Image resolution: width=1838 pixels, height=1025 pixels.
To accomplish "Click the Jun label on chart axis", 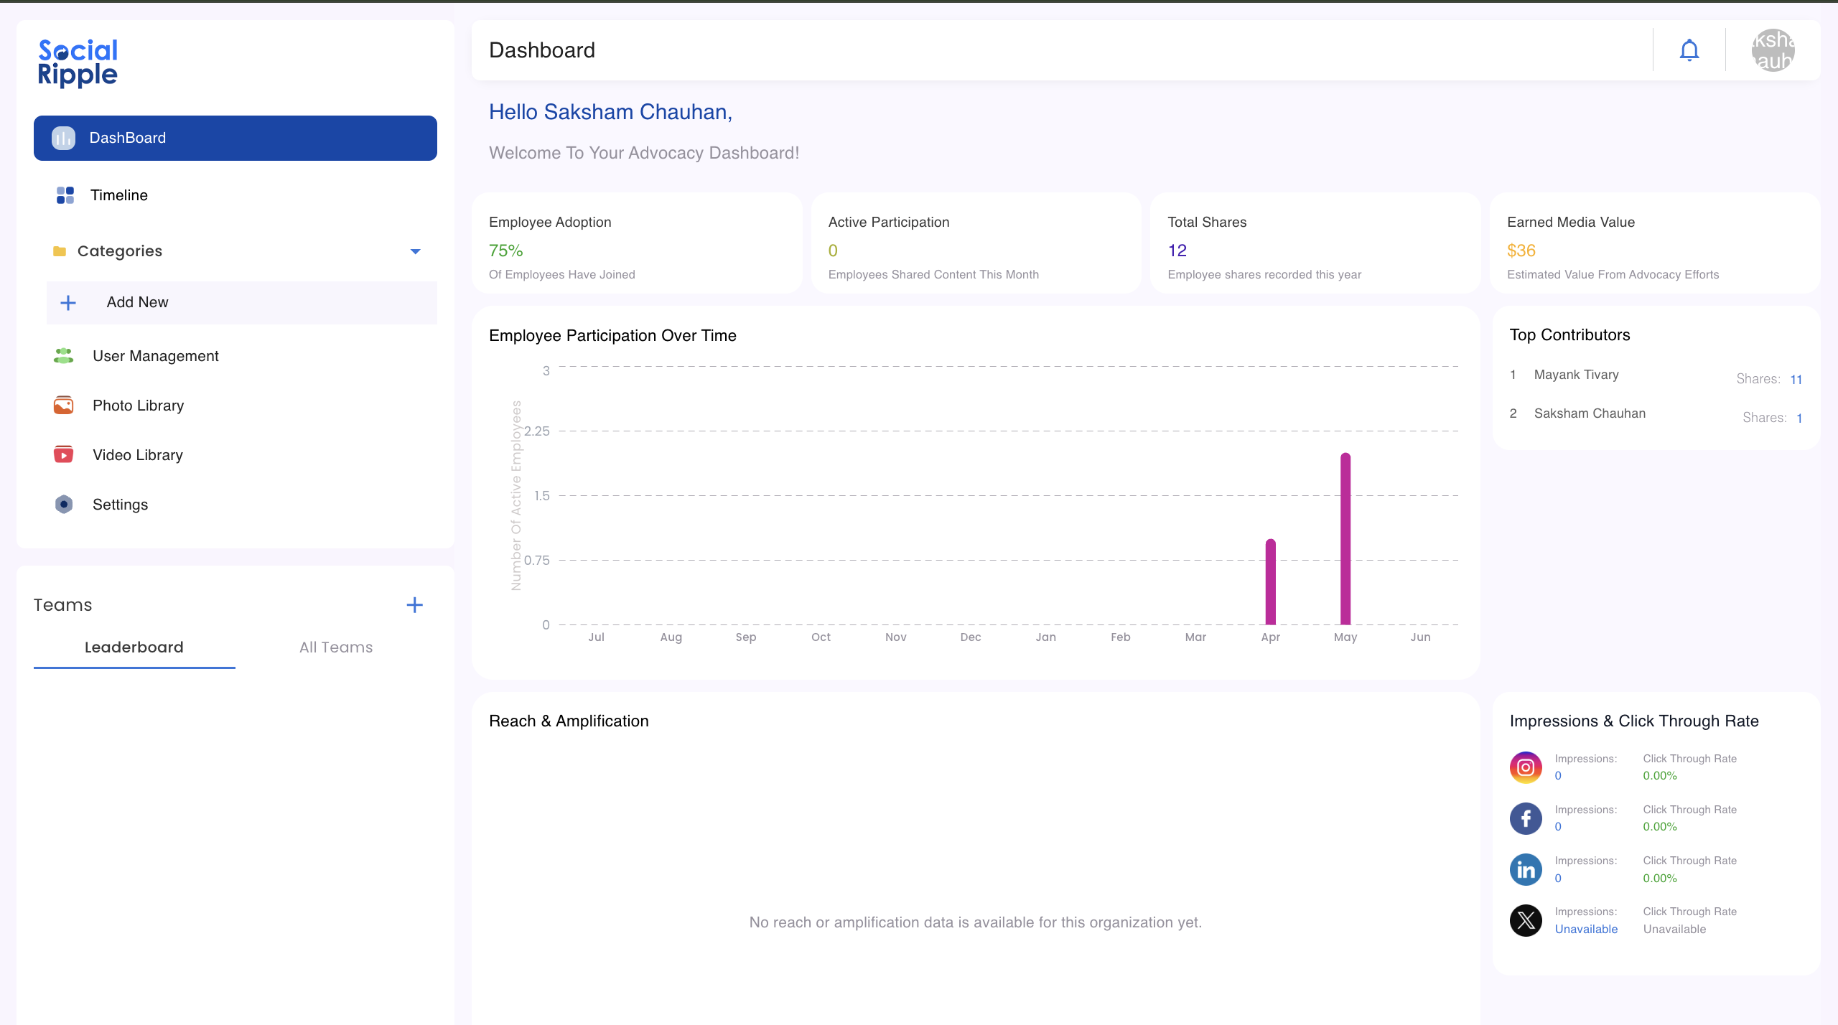I will (x=1420, y=637).
